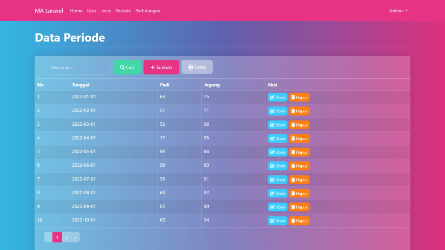Image resolution: width=445 pixels, height=250 pixels.
Task: Select pagination page 1
Action: pyautogui.click(x=57, y=237)
